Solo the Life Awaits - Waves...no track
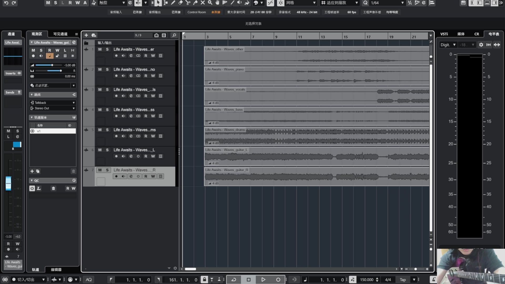The height and width of the screenshot is (284, 505). (107, 69)
